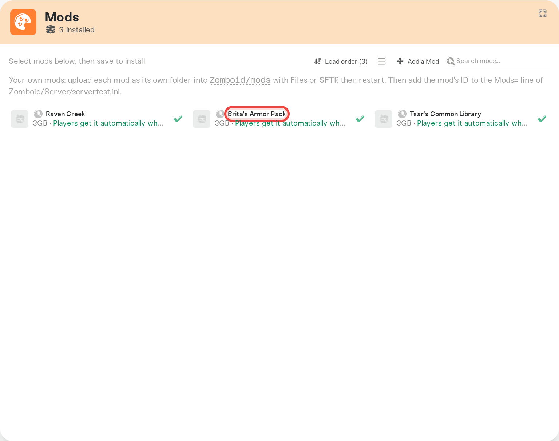Screen dimensions: 559x441
Task: Click the clock icon beside Tsar's Common Library
Action: pyautogui.click(x=402, y=114)
